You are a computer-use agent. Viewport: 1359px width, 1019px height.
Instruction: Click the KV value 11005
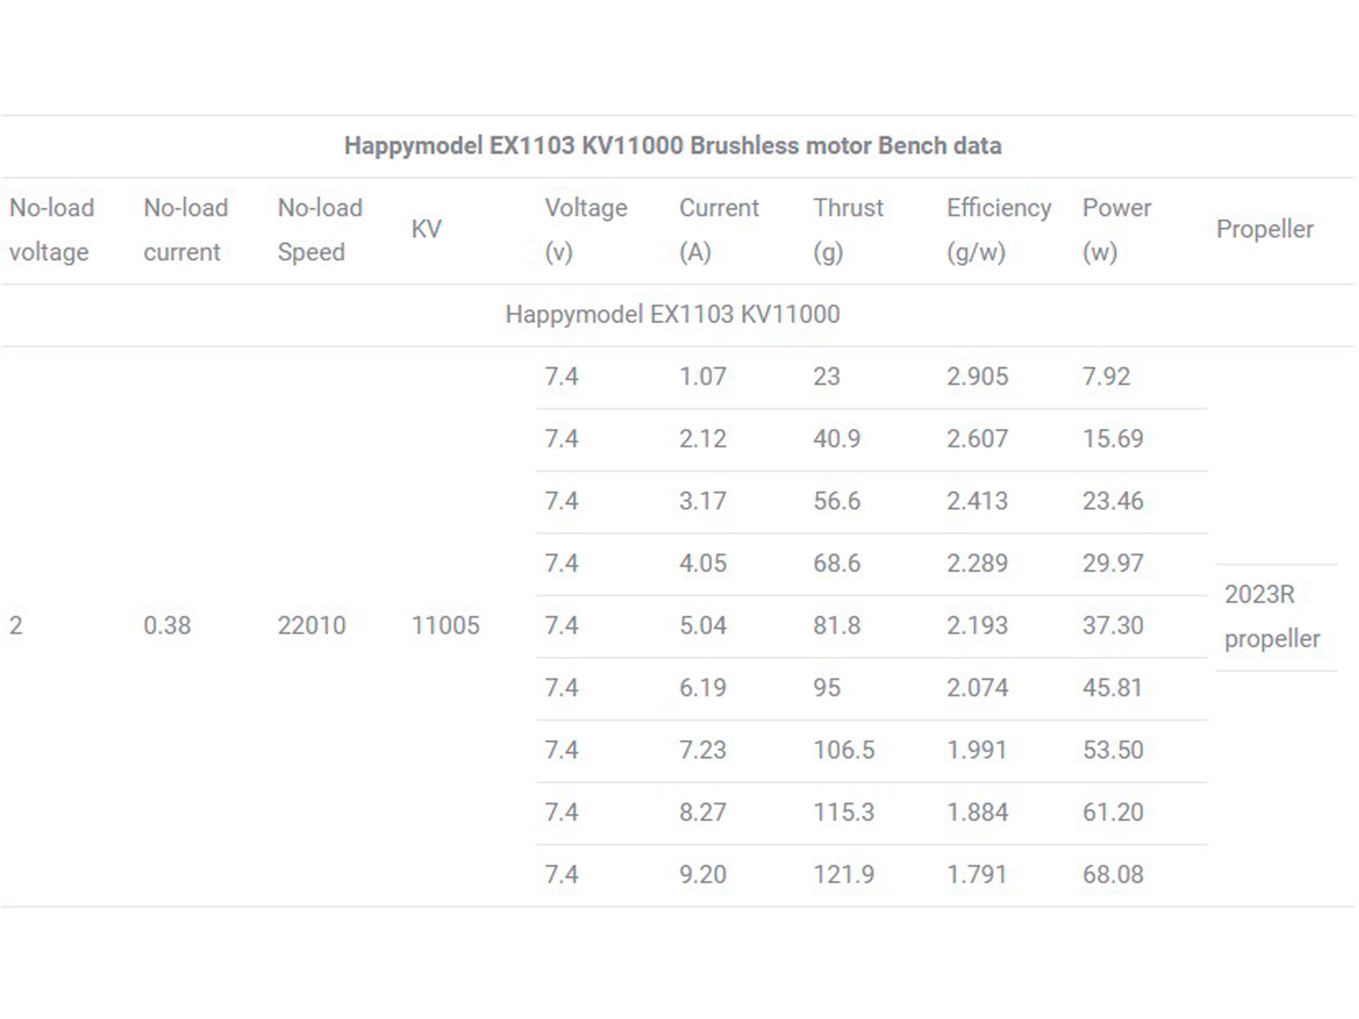click(x=445, y=626)
